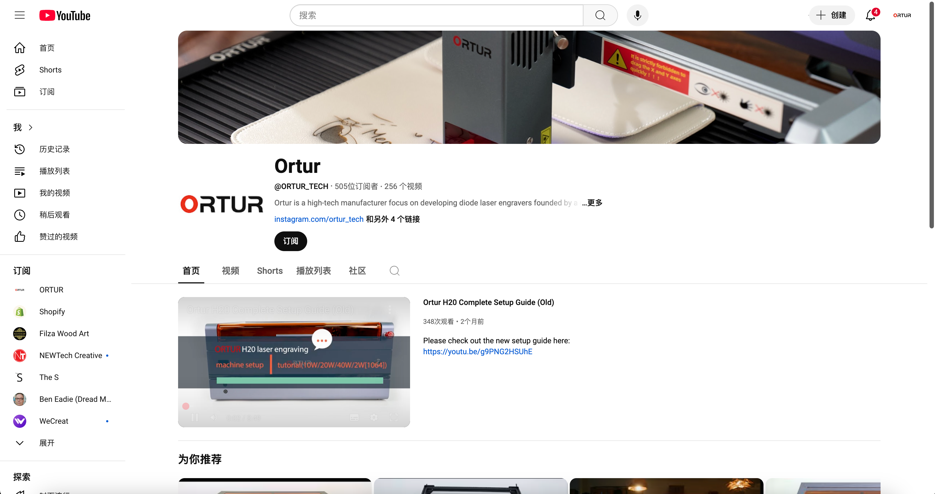Search within the Ortur channel
Viewport: 935px width, 494px height.
(x=394, y=271)
